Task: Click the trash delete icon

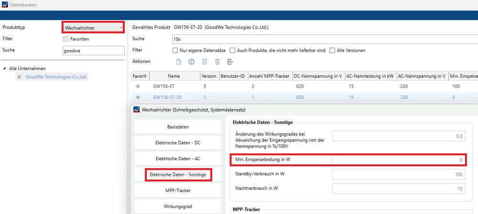Action: pyautogui.click(x=217, y=61)
